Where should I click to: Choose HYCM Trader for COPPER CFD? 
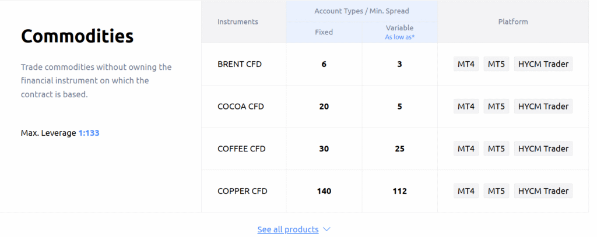[543, 191]
